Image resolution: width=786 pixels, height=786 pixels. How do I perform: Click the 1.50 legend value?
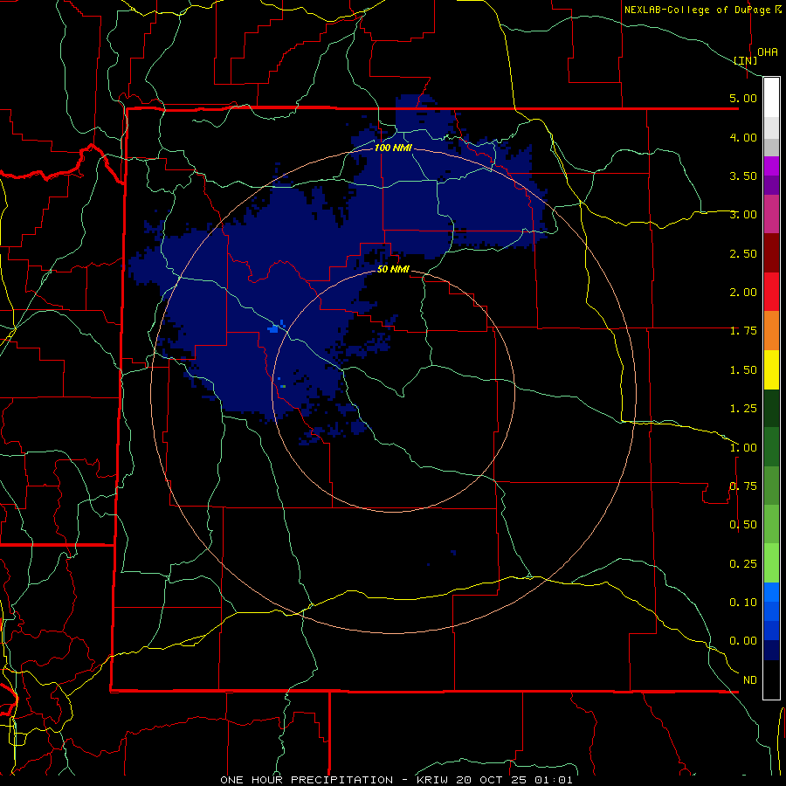[x=743, y=370]
